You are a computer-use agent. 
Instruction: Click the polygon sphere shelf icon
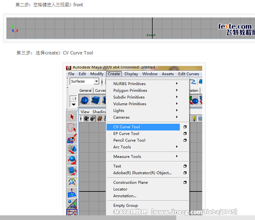click(x=85, y=100)
